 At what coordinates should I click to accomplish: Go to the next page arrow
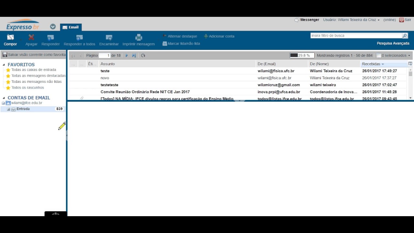pyautogui.click(x=126, y=55)
